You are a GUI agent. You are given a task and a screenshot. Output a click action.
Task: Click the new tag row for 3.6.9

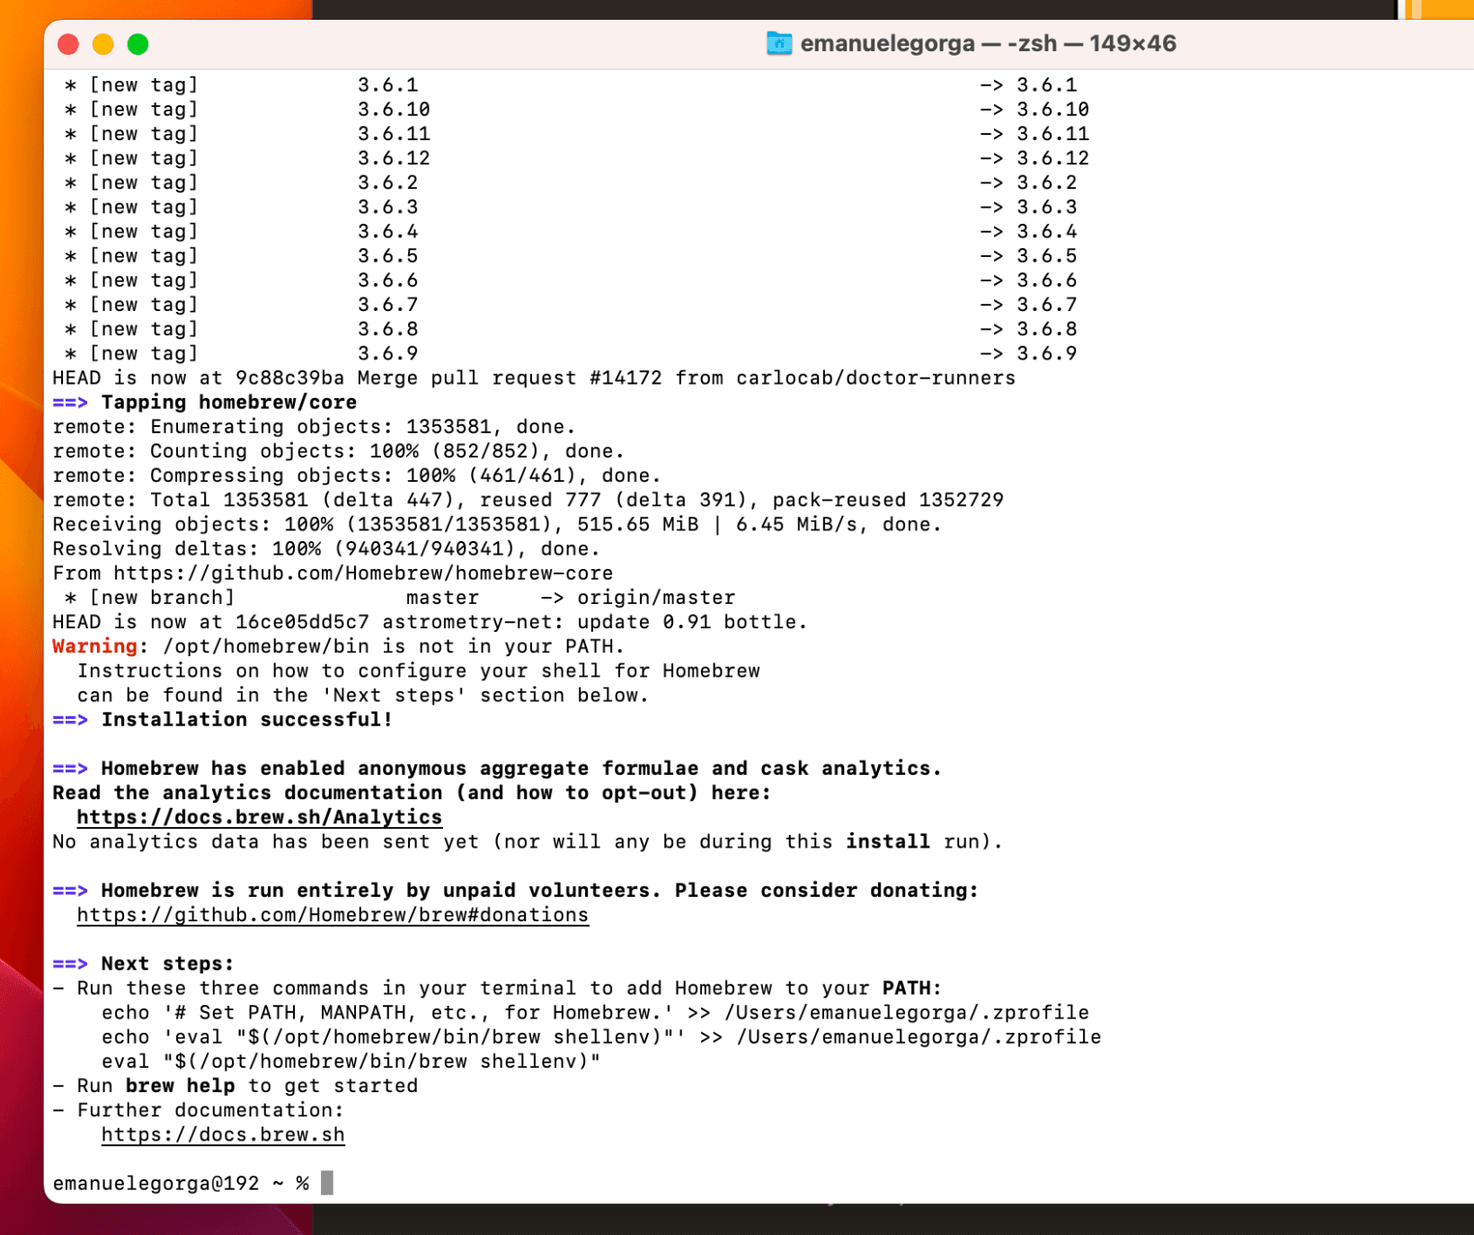click(x=571, y=354)
